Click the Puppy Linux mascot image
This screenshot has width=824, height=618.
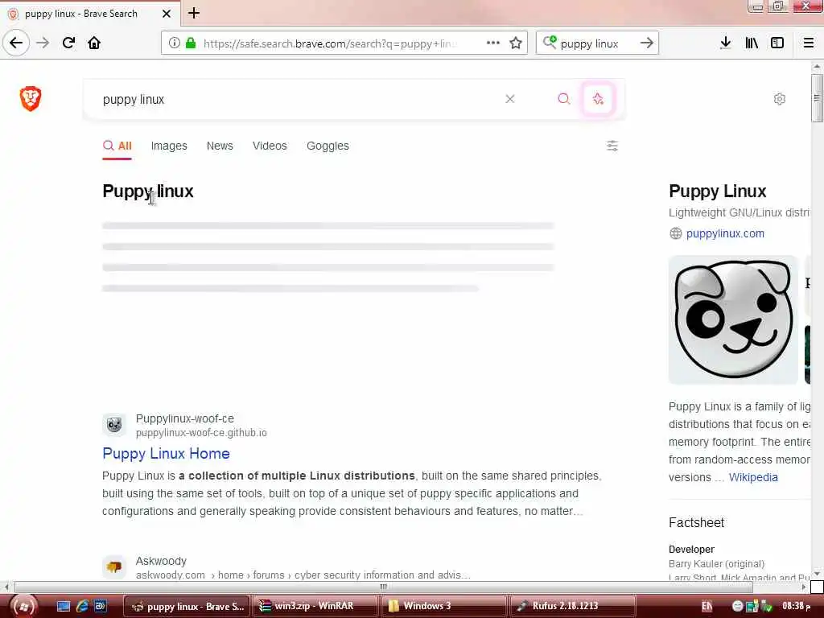click(733, 319)
